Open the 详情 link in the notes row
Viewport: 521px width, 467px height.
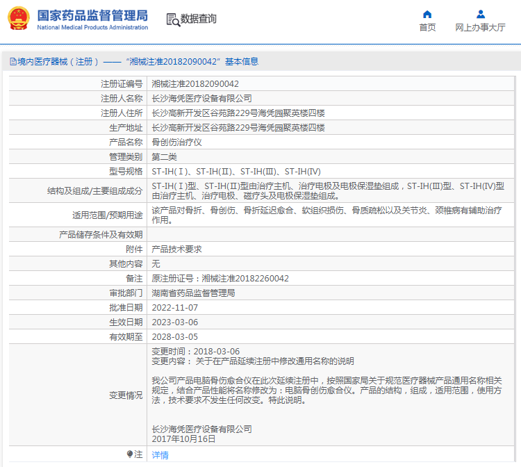coord(160,455)
